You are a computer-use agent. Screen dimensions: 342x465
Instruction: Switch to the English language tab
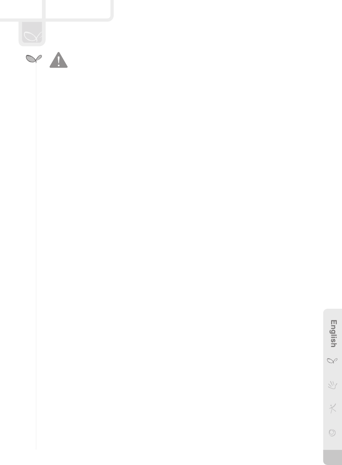click(x=334, y=334)
